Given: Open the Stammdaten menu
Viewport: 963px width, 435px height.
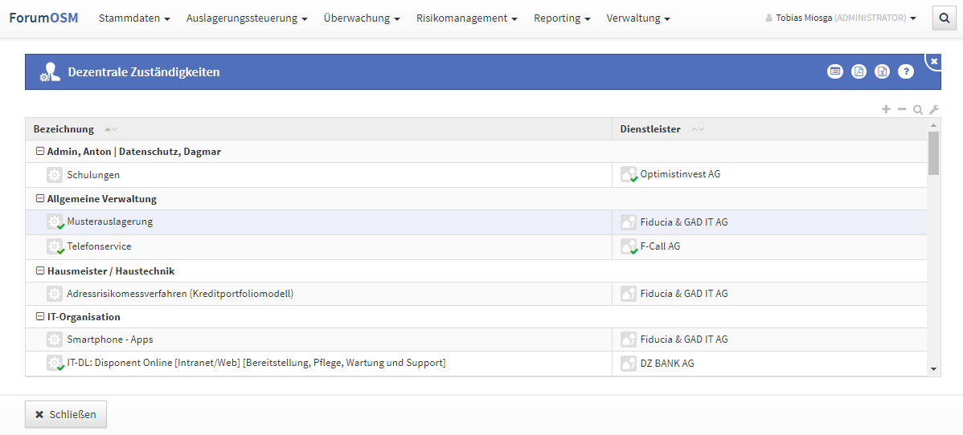Looking at the screenshot, I should (x=134, y=18).
